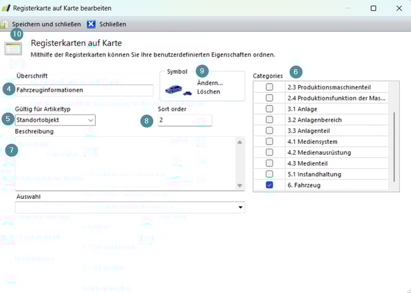Expand the Auswahl dropdown list
The height and width of the screenshot is (293, 411).
pos(240,208)
